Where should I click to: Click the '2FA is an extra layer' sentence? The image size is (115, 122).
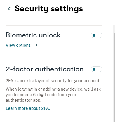click(53, 81)
